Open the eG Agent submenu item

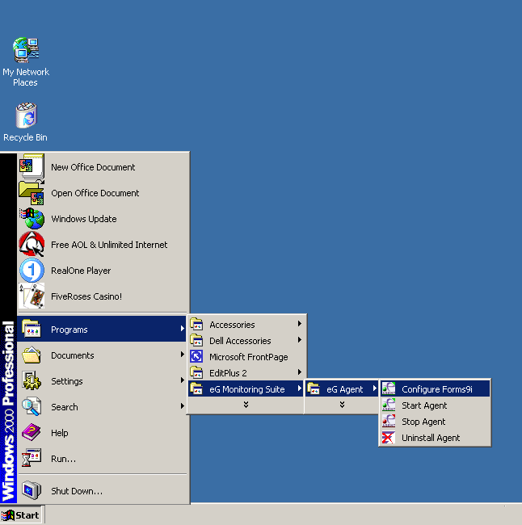coord(342,388)
